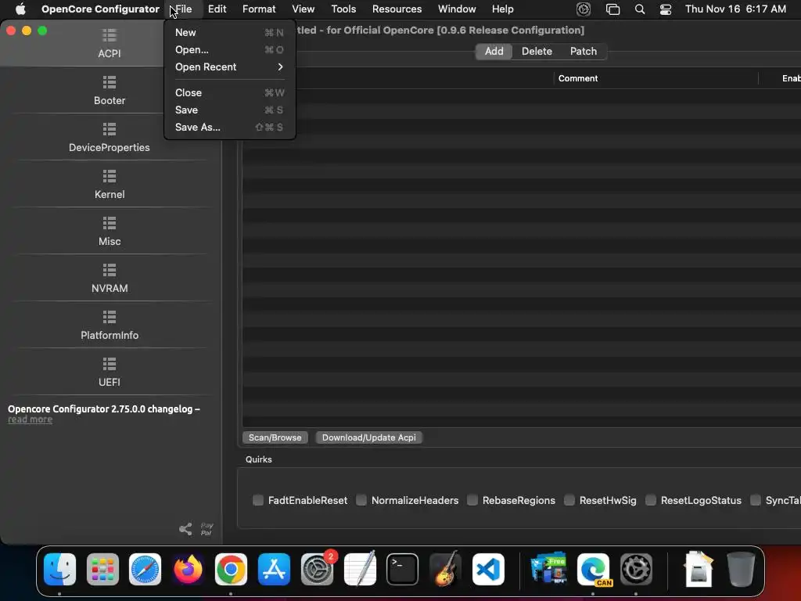Open the Kernel section icon
This screenshot has width=801, height=601.
tap(110, 176)
